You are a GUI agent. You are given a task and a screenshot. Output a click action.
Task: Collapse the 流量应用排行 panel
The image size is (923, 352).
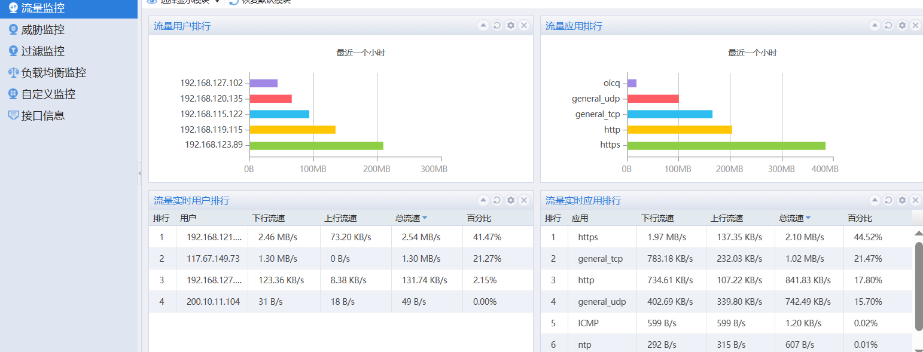tap(875, 25)
